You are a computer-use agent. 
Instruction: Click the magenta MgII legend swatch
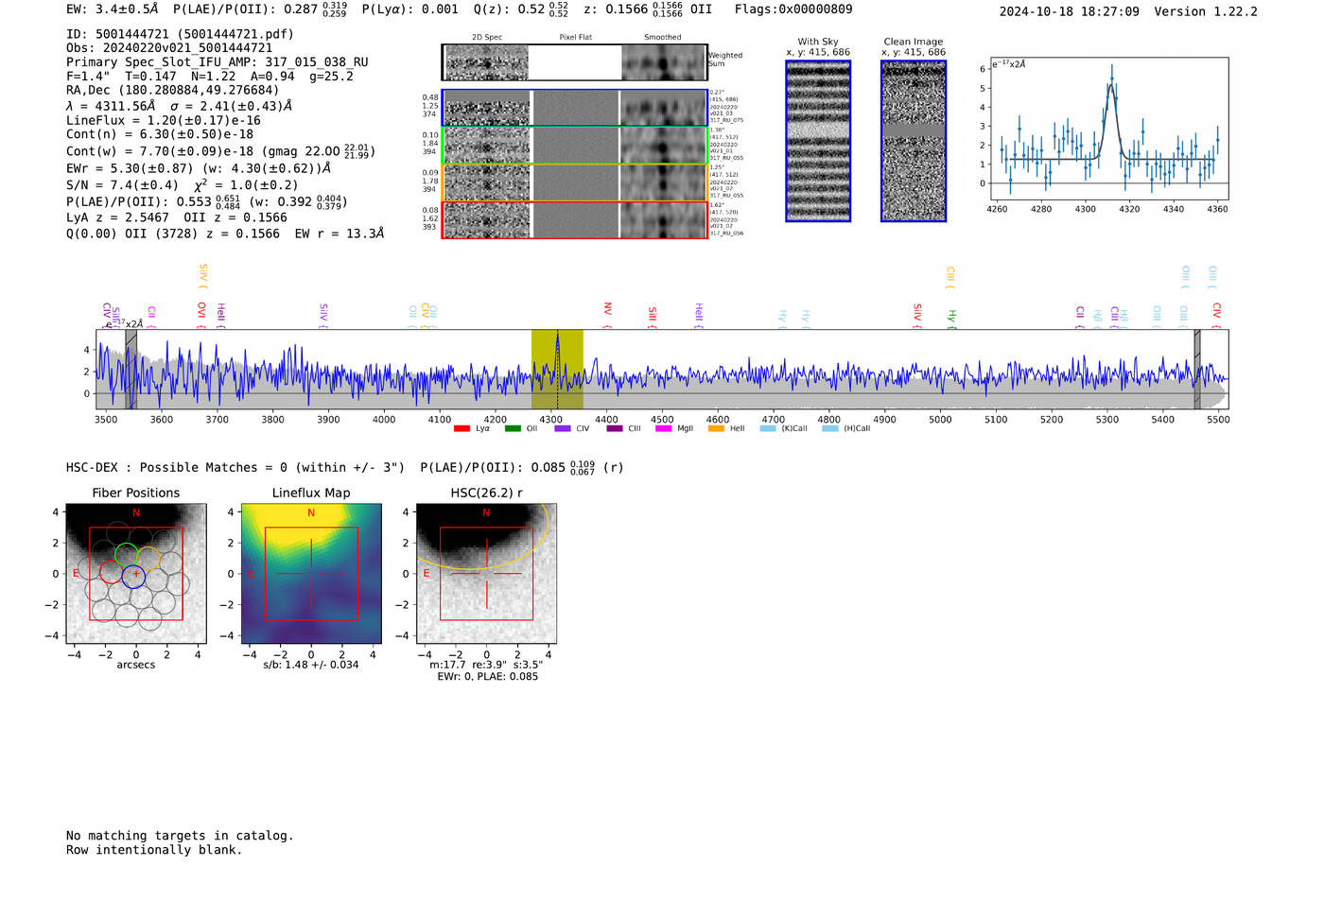(x=663, y=429)
